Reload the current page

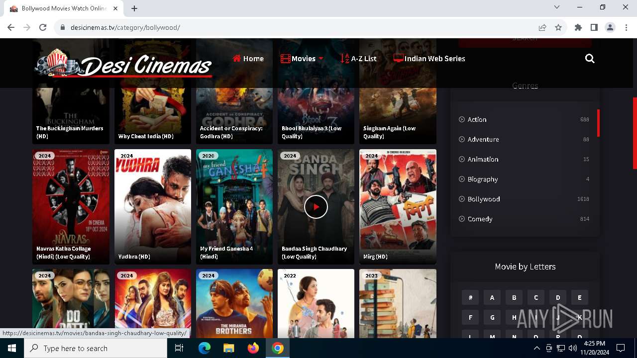[x=43, y=27]
